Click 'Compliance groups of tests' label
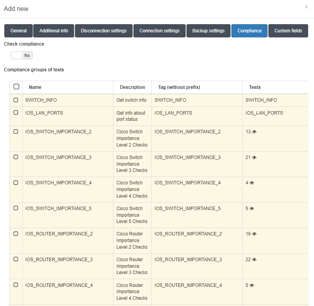The width and height of the screenshot is (314, 306). (x=34, y=70)
